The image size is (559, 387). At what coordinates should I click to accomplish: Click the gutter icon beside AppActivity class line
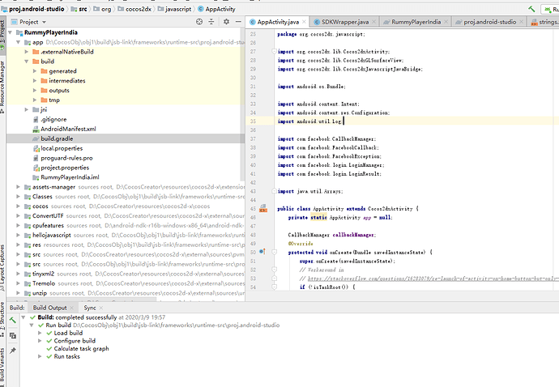click(262, 209)
